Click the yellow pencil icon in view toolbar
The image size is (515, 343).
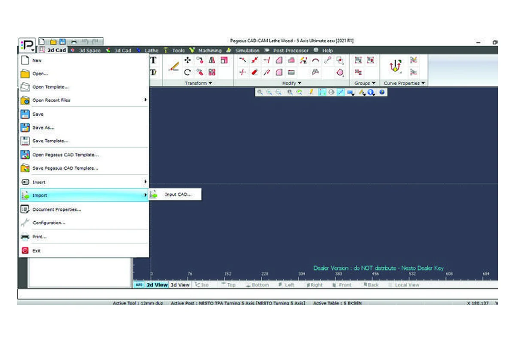point(312,92)
